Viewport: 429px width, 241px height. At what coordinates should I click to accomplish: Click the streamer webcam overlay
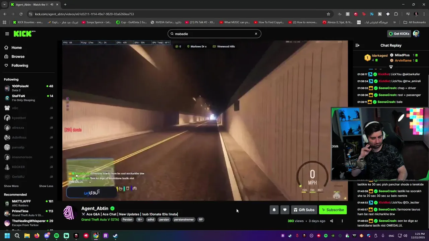380,144
